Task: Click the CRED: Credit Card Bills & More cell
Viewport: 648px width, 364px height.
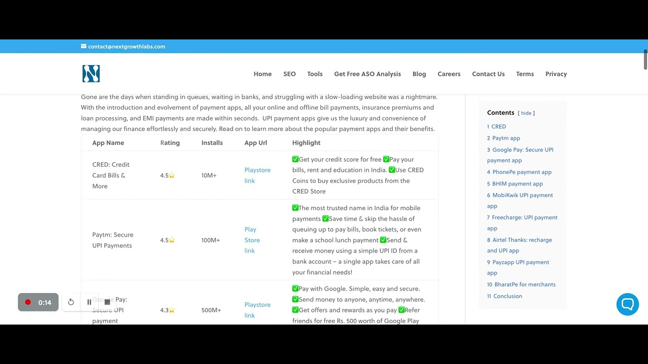Action: 111,175
